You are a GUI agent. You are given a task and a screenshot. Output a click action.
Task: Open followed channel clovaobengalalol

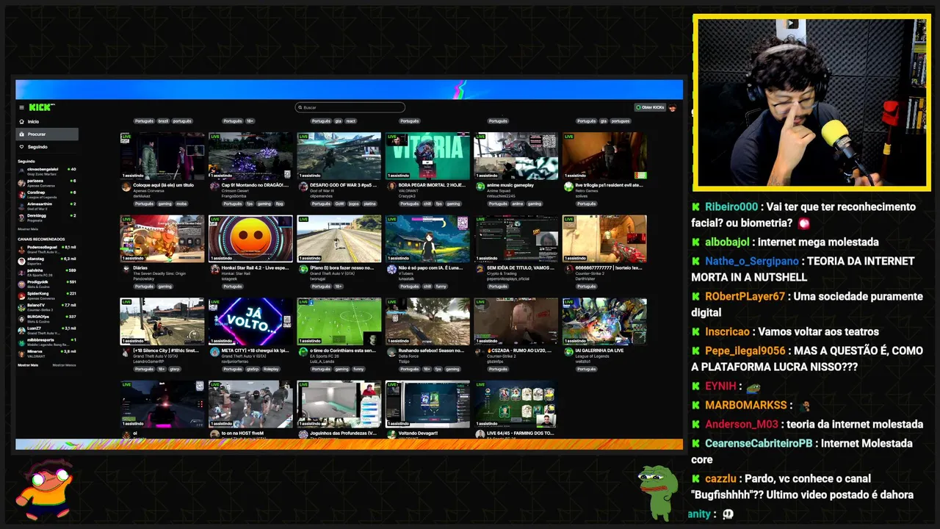coord(47,170)
